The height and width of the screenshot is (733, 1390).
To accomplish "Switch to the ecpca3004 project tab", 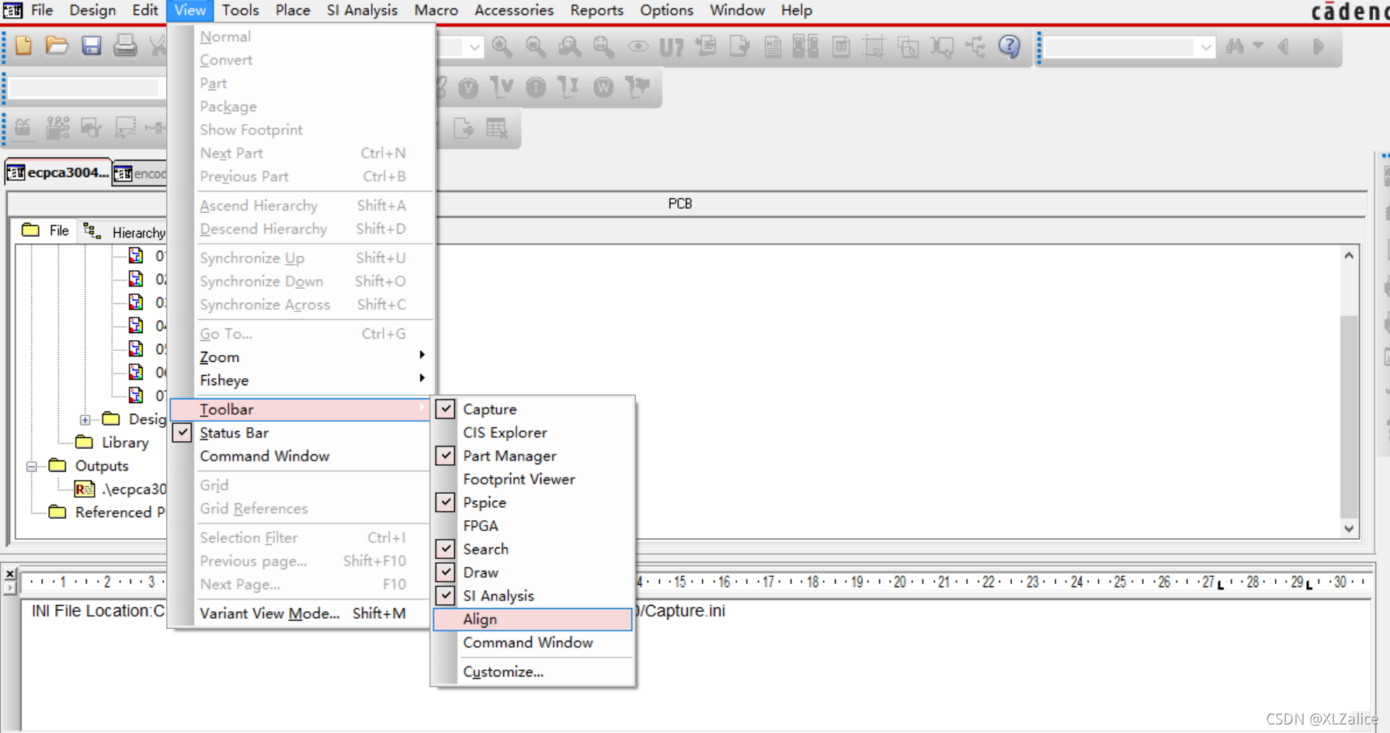I will 58,172.
